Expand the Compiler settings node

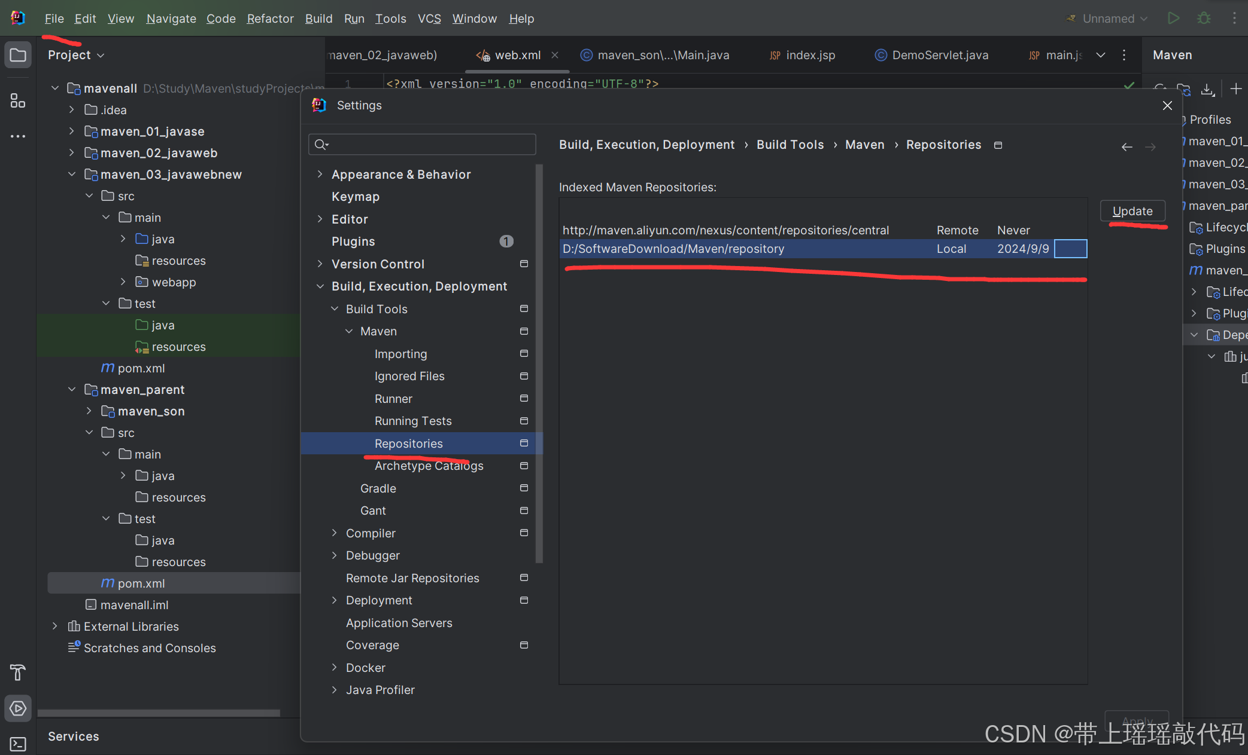(335, 533)
